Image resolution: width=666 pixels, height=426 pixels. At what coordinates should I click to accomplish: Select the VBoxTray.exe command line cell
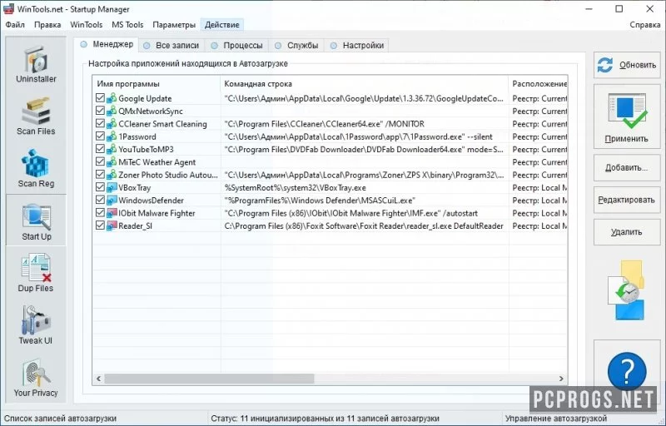[x=296, y=187]
